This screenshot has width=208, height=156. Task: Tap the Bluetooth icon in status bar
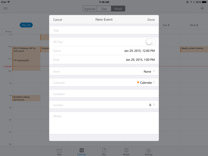pos(194,2)
